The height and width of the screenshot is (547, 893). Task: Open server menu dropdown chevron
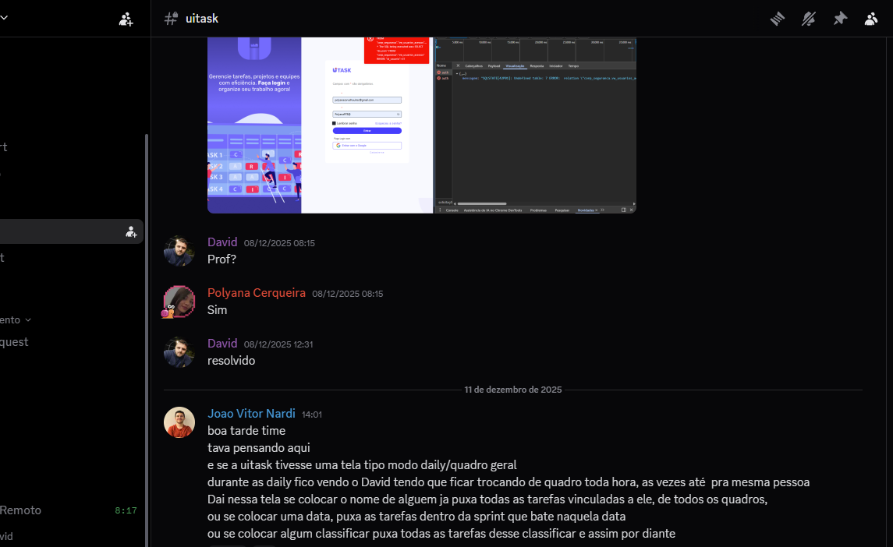(x=4, y=19)
